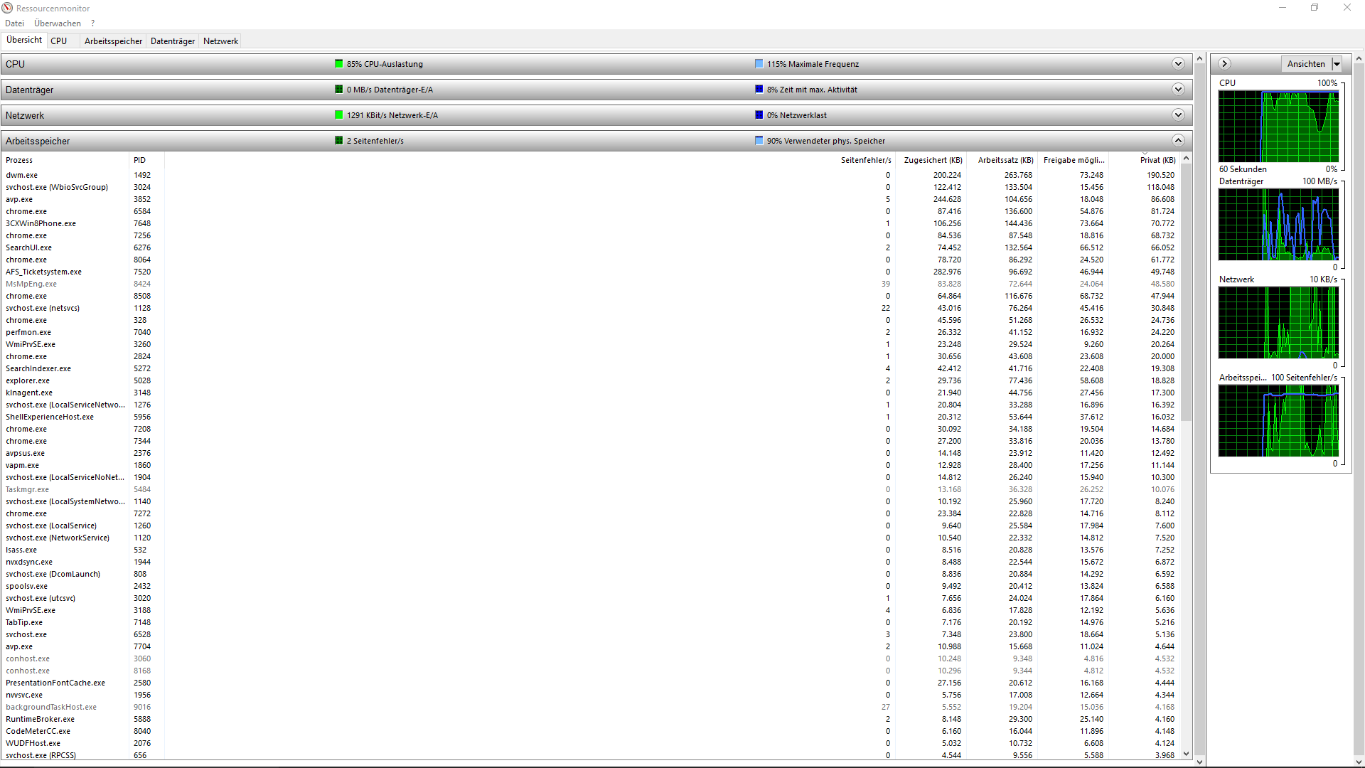Expand the Datenträger section chevron
1365x768 pixels.
(1178, 90)
